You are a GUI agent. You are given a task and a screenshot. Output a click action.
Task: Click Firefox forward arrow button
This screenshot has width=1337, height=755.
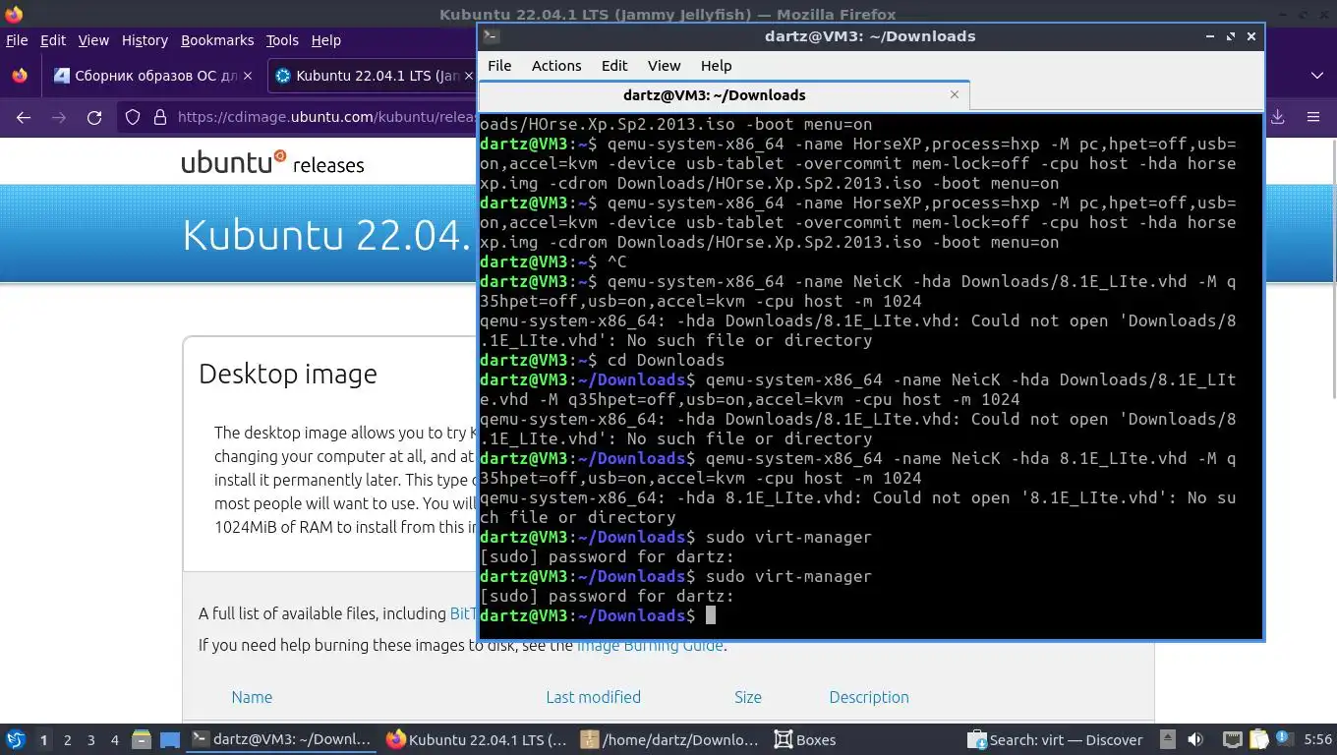tap(59, 117)
